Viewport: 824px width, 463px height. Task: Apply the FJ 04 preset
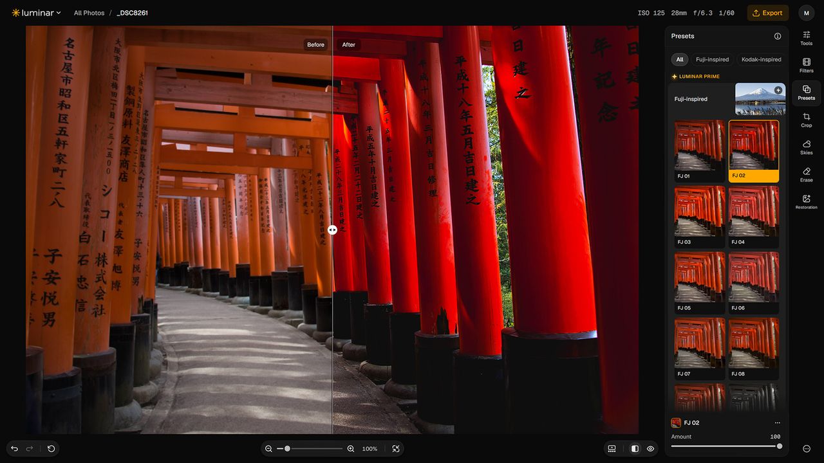754,217
